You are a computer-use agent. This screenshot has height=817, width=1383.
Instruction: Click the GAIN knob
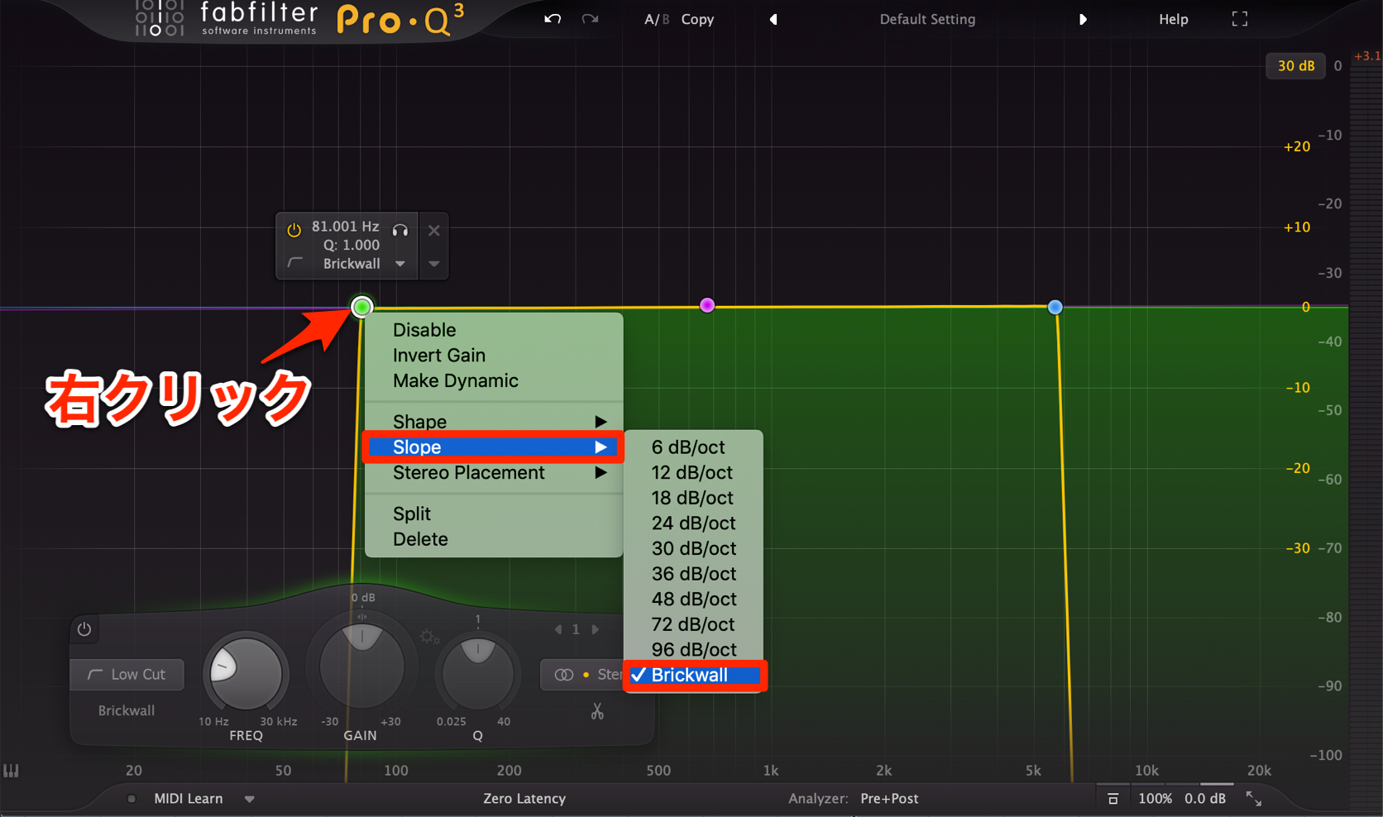tap(361, 665)
